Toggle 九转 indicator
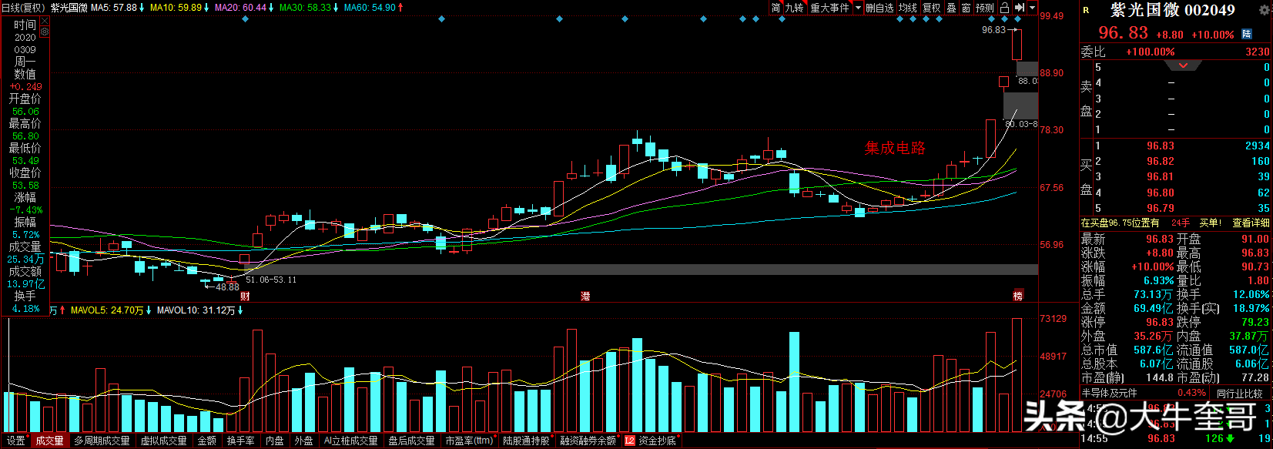Screen dimensions: 1273x449 point(794,8)
